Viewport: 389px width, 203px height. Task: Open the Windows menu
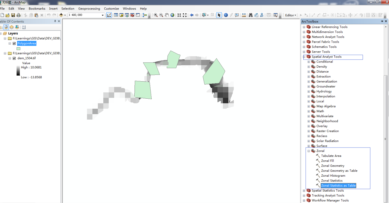tap(129, 9)
